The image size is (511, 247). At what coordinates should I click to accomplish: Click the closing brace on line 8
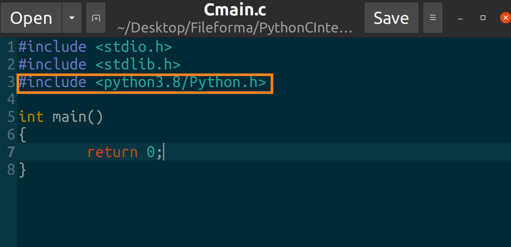pyautogui.click(x=22, y=170)
